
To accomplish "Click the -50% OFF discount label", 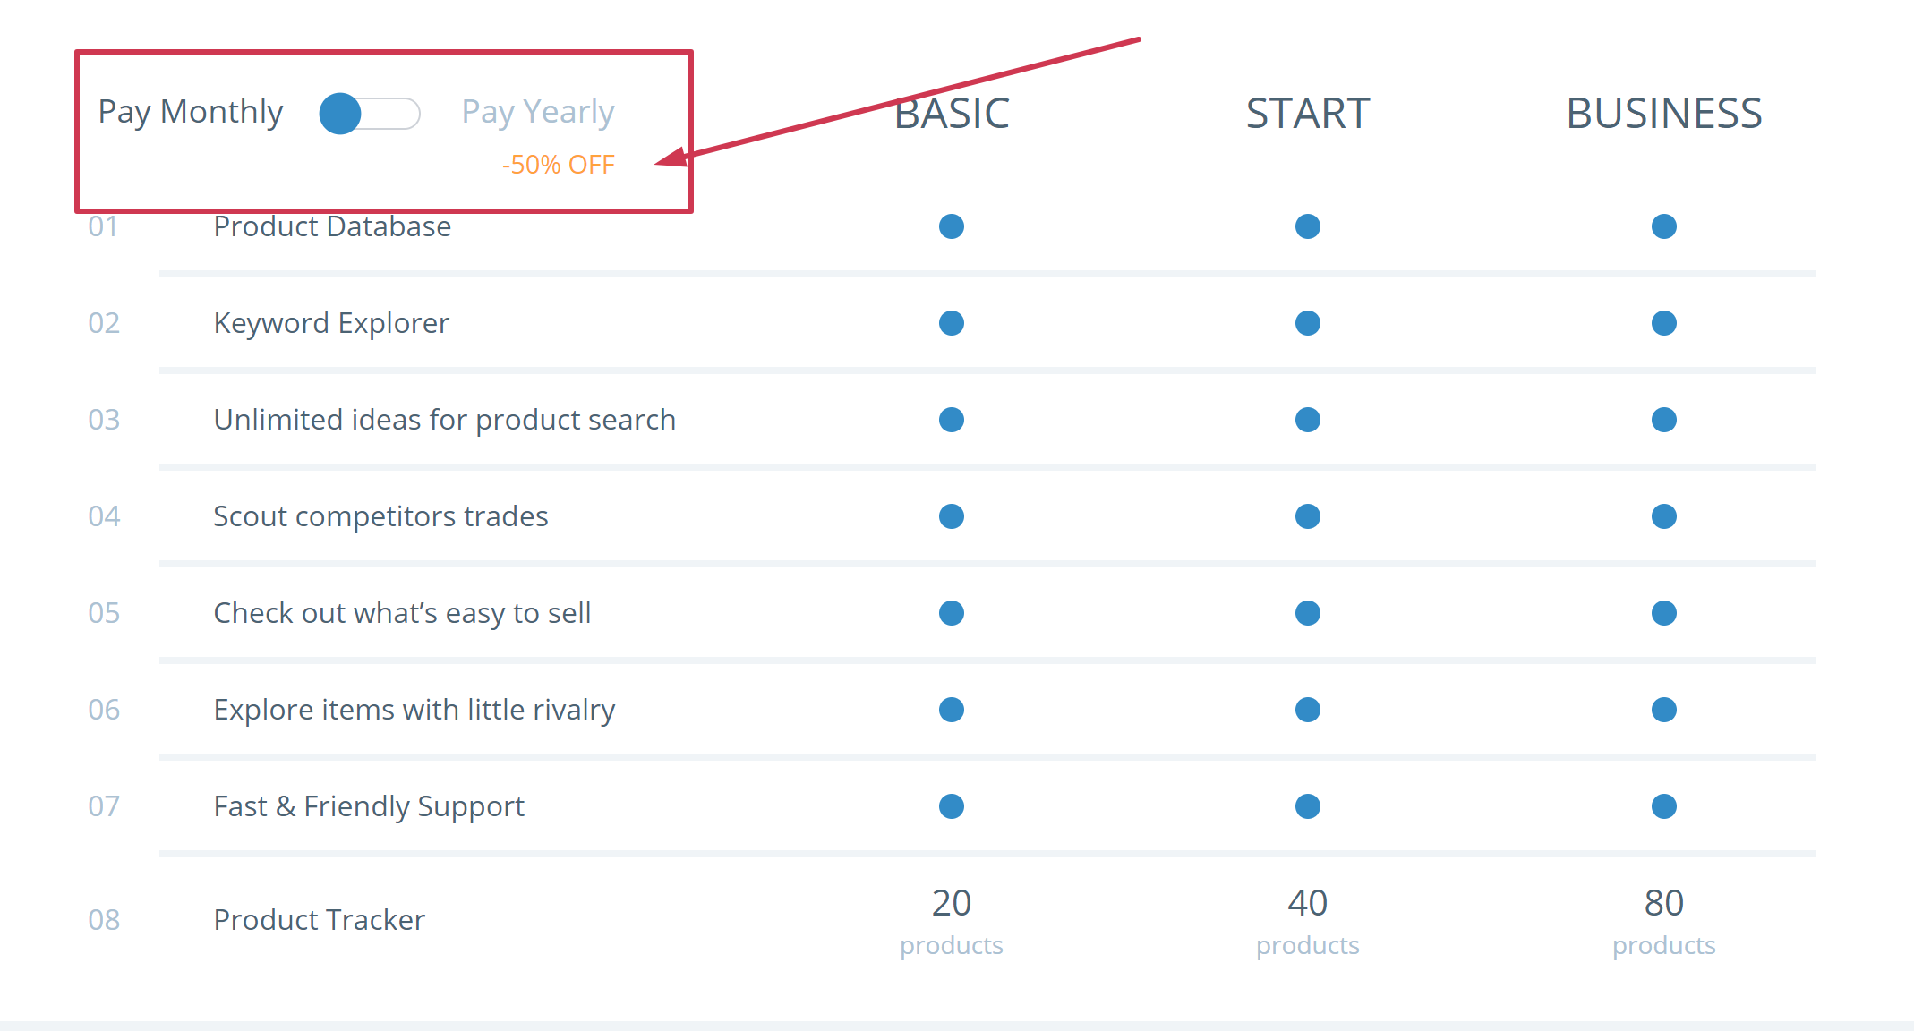I will point(559,165).
